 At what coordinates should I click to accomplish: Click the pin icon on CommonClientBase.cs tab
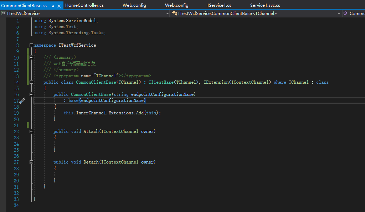click(x=52, y=6)
